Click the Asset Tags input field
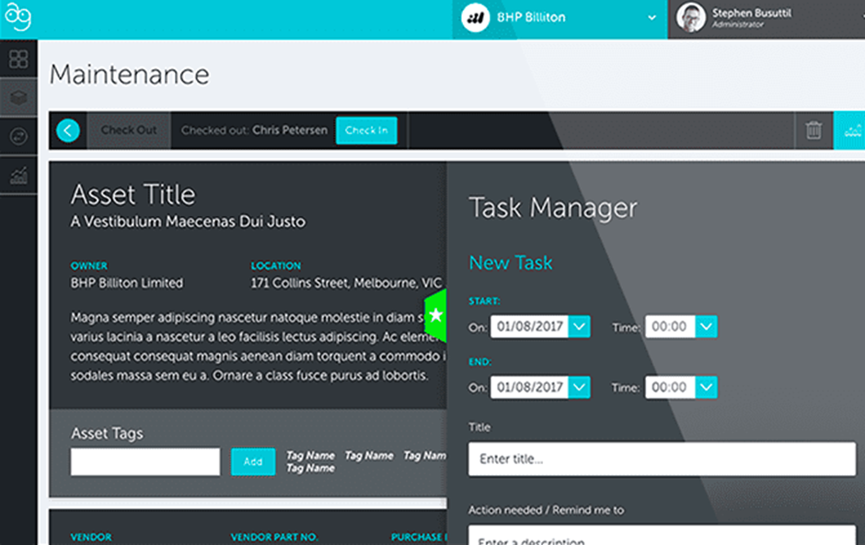Screen dimensions: 865x545 pos(145,461)
